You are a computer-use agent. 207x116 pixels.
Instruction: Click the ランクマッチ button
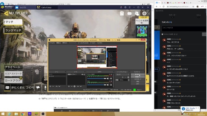click(13, 30)
